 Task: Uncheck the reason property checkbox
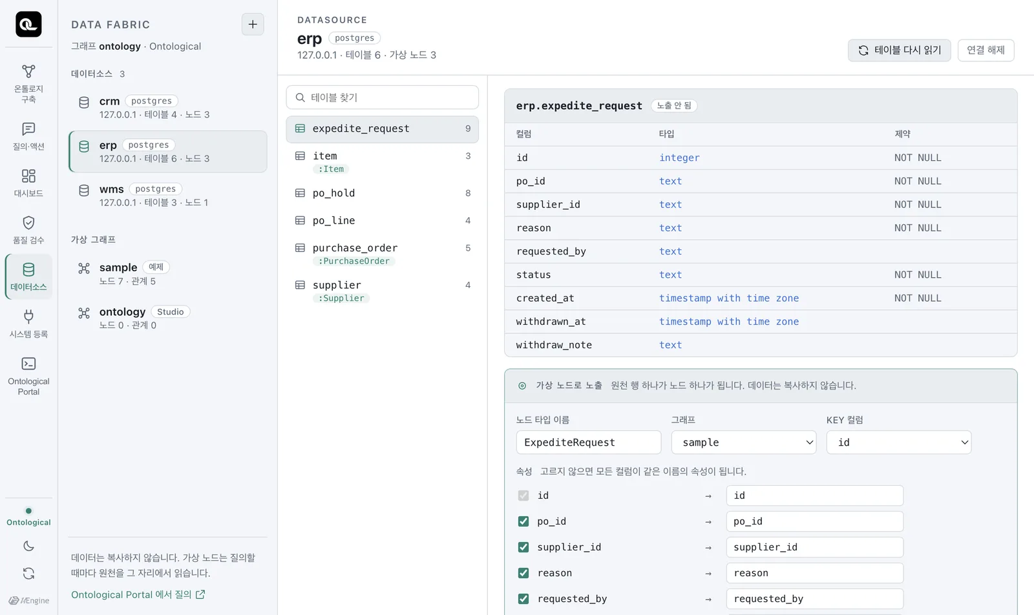pyautogui.click(x=523, y=573)
